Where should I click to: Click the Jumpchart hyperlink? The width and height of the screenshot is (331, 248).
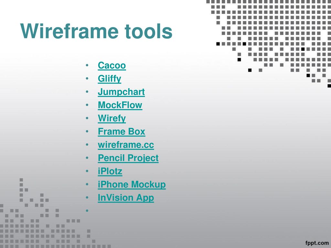coord(121,92)
